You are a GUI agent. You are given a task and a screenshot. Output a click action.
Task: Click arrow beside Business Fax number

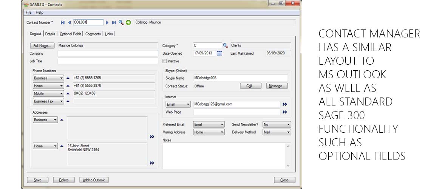68,101
